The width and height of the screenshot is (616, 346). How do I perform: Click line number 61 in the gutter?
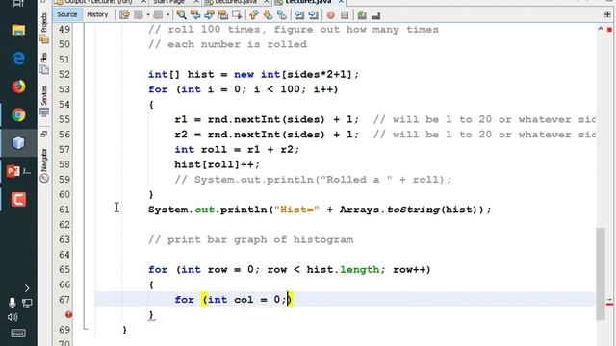[x=64, y=210]
